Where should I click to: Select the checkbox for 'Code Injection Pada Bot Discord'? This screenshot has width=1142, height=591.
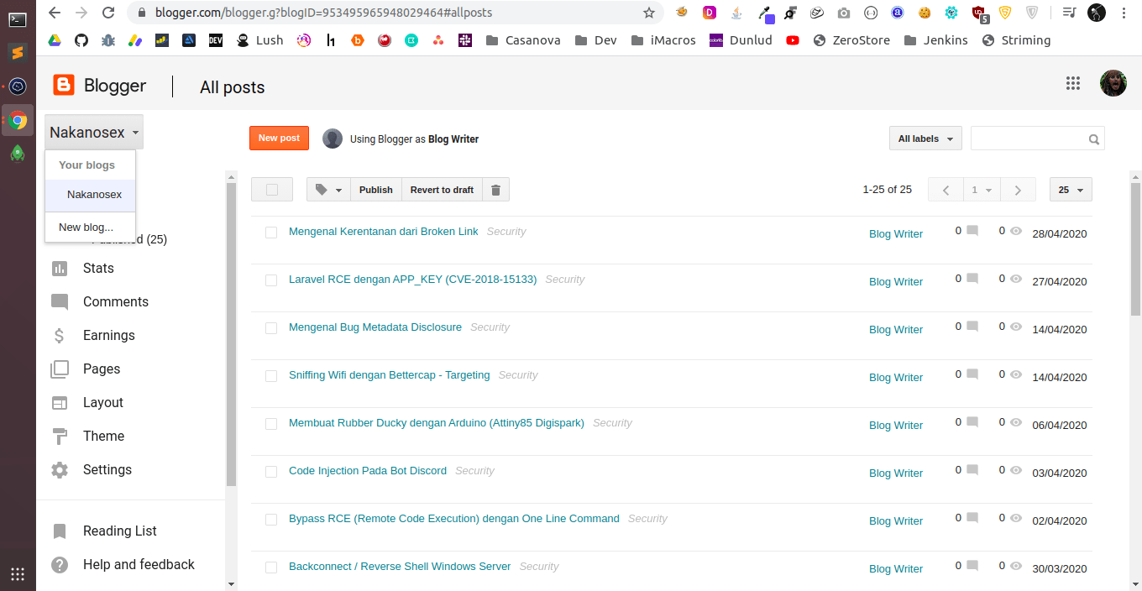tap(271, 471)
